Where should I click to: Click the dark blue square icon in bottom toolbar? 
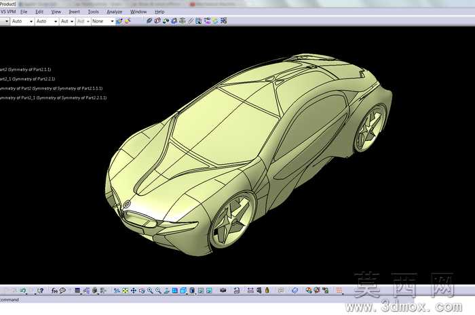pos(77,291)
